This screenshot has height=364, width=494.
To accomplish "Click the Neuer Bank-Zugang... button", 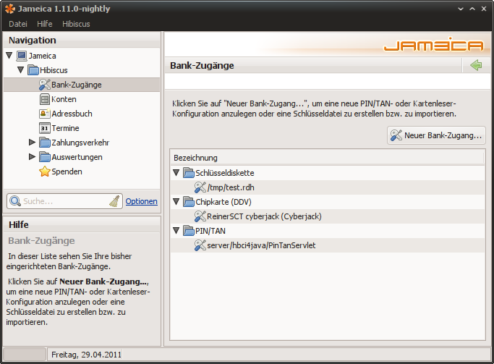I will point(436,135).
